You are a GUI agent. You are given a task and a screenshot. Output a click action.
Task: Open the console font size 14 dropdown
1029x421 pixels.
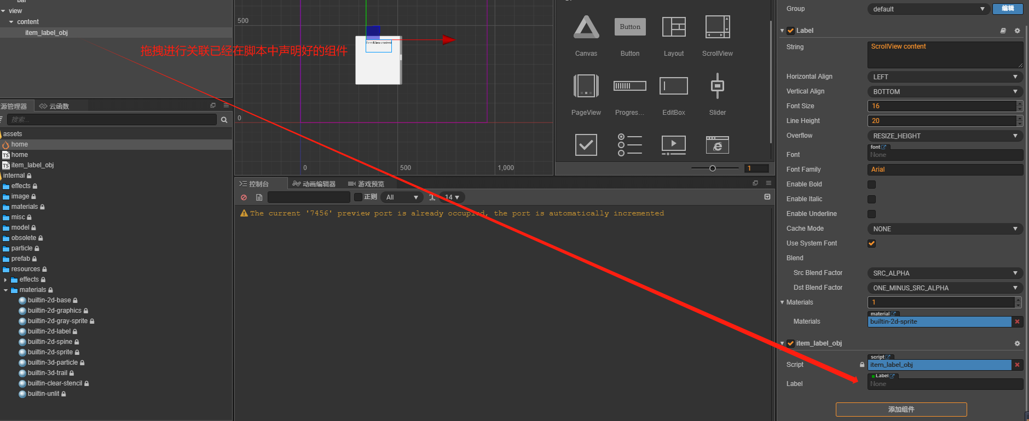click(452, 197)
